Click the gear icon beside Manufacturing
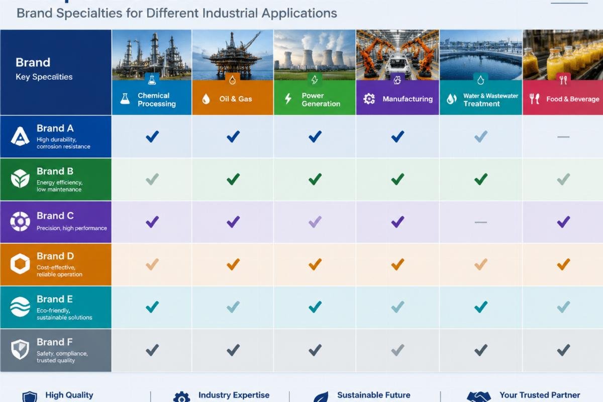Viewport: 603px width, 402px height. (x=369, y=99)
